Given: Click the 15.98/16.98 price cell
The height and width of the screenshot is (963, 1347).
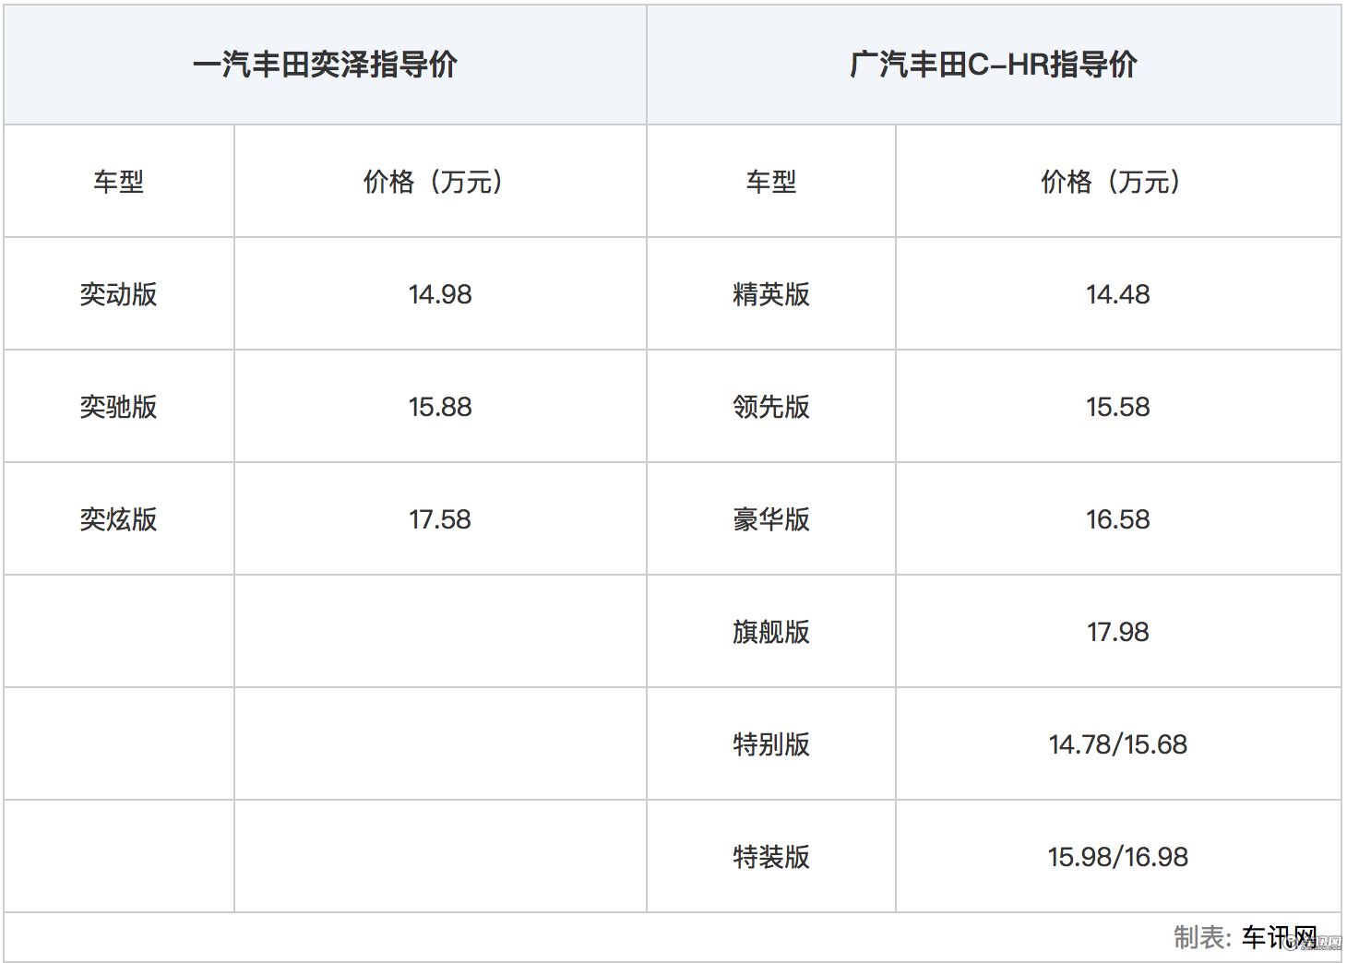Looking at the screenshot, I should tap(1118, 857).
